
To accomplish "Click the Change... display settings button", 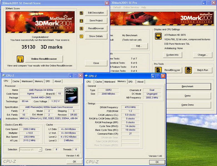I will 203,55.
